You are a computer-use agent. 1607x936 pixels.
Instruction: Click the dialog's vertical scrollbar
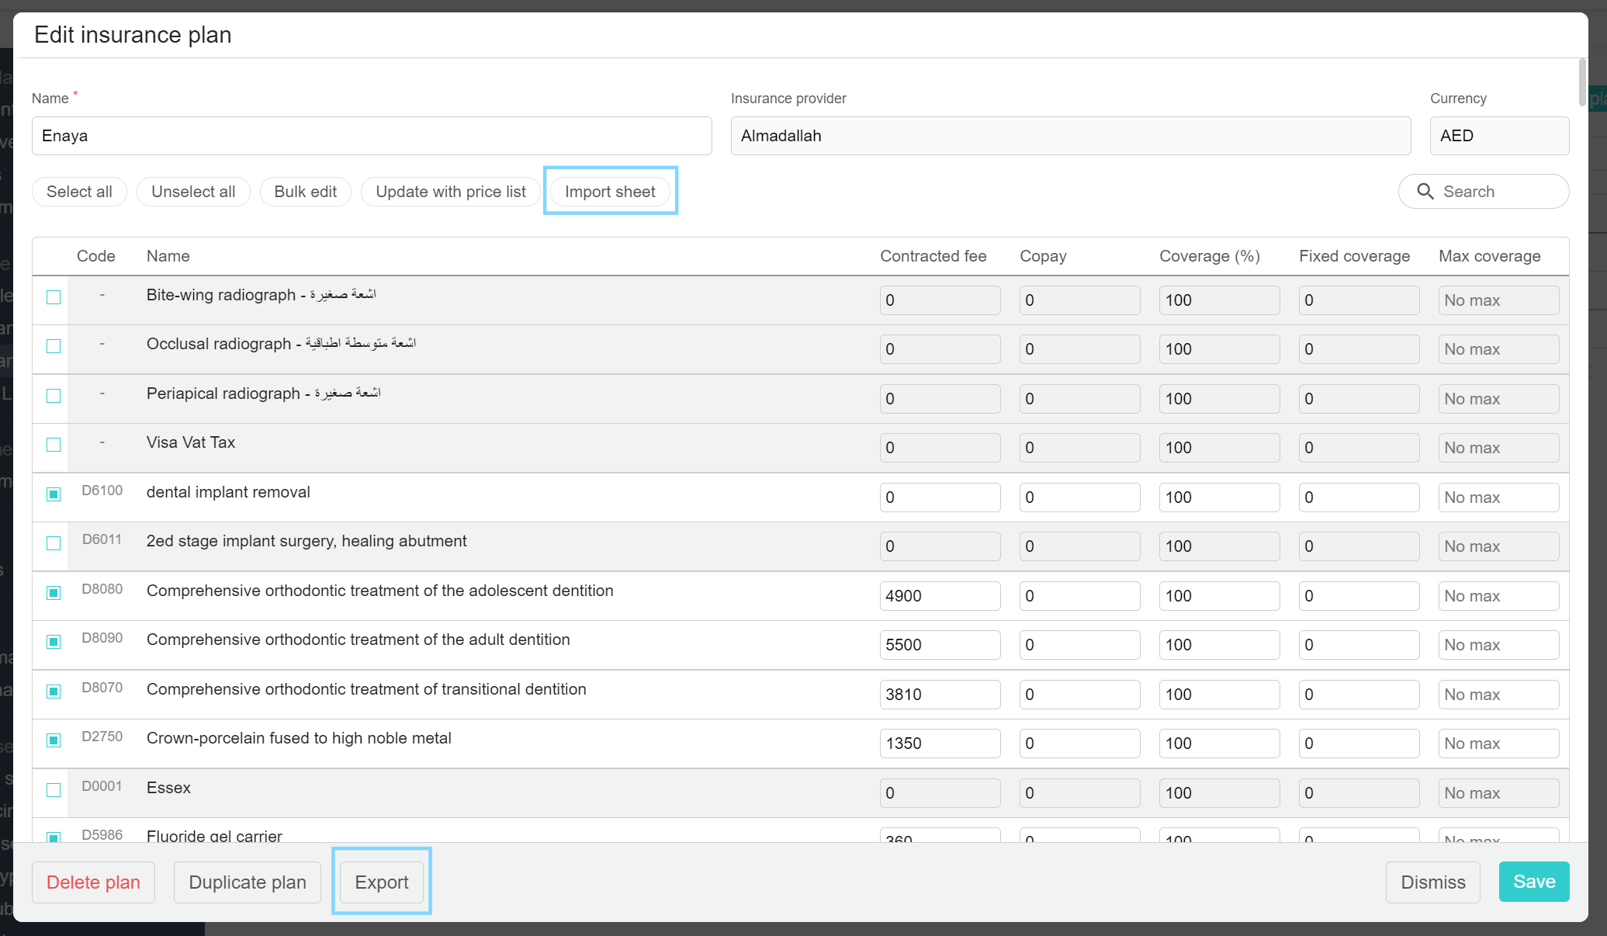click(1582, 82)
